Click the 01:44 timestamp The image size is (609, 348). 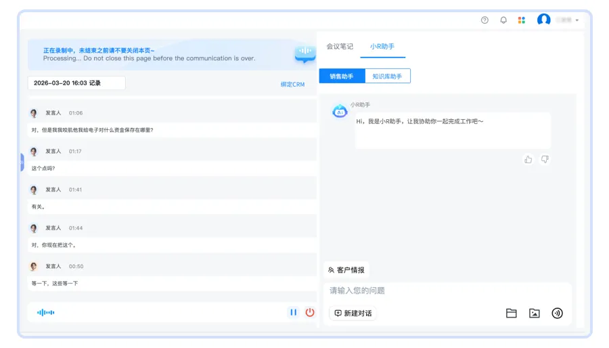coord(76,228)
